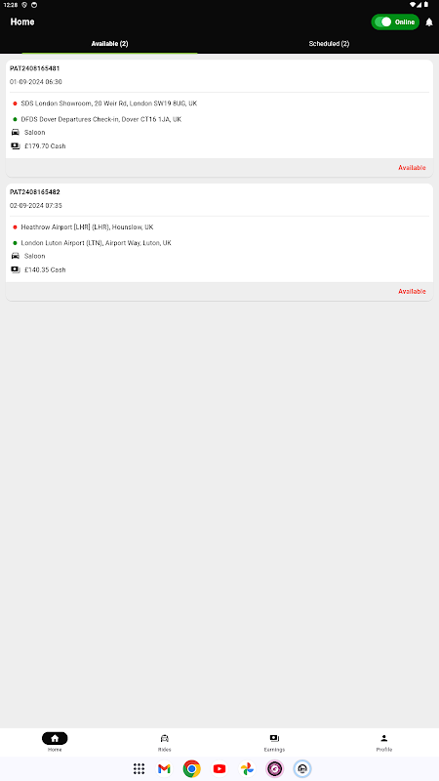This screenshot has height=781, width=439.
Task: Open the Earnings section icon
Action: click(x=274, y=738)
